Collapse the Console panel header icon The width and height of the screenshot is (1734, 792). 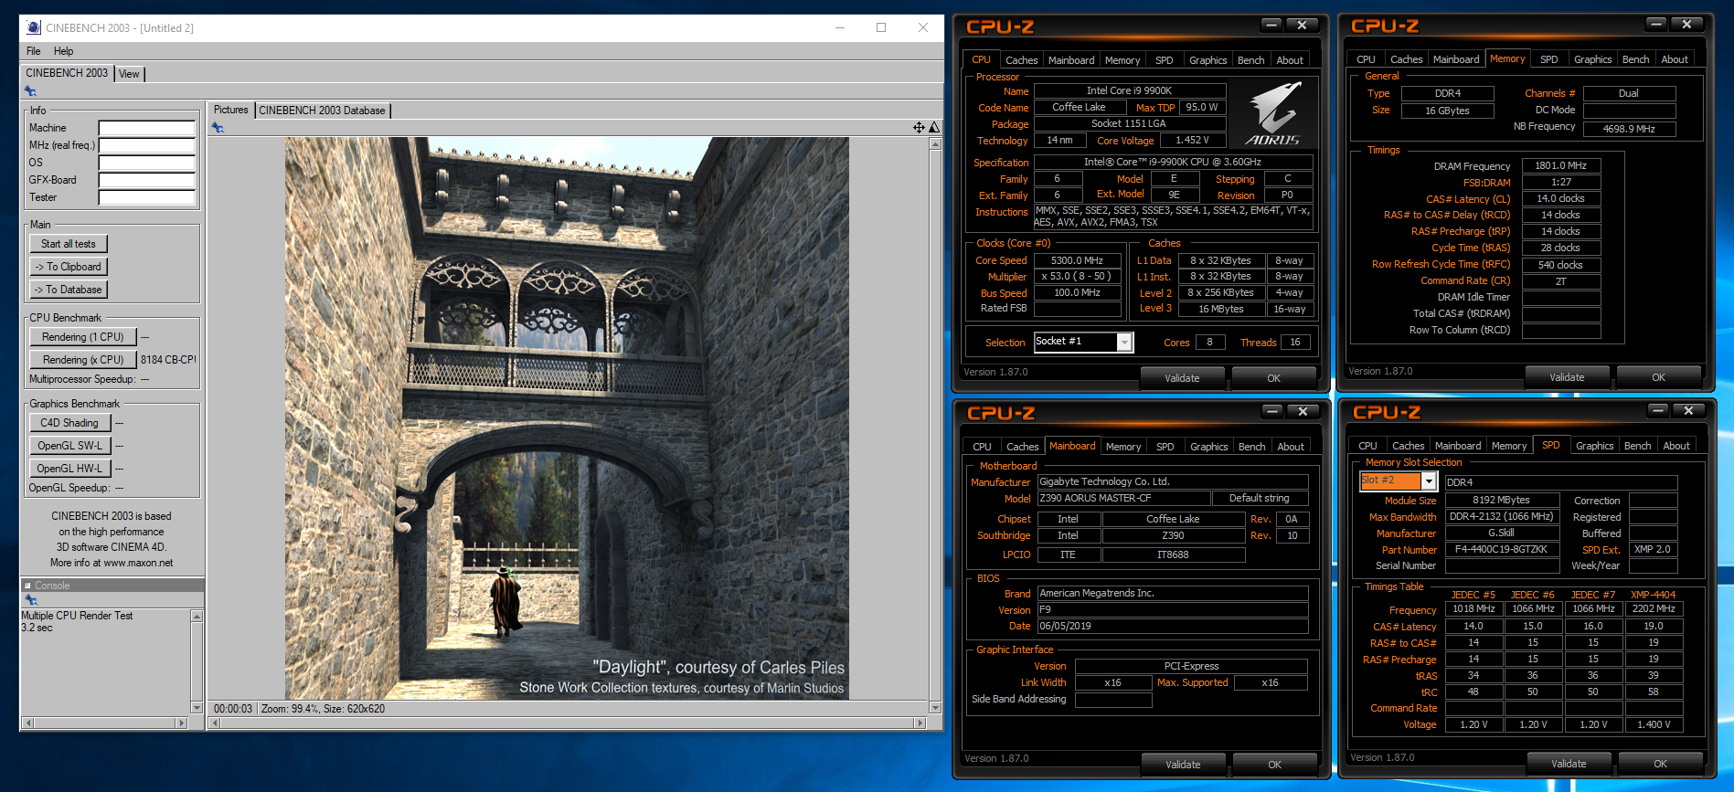tap(27, 586)
